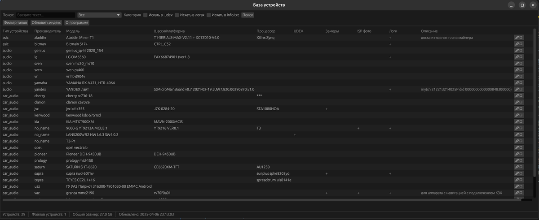The image size is (539, 220).
Task: Click the 'AU1250' processor cell
Action: (263, 167)
